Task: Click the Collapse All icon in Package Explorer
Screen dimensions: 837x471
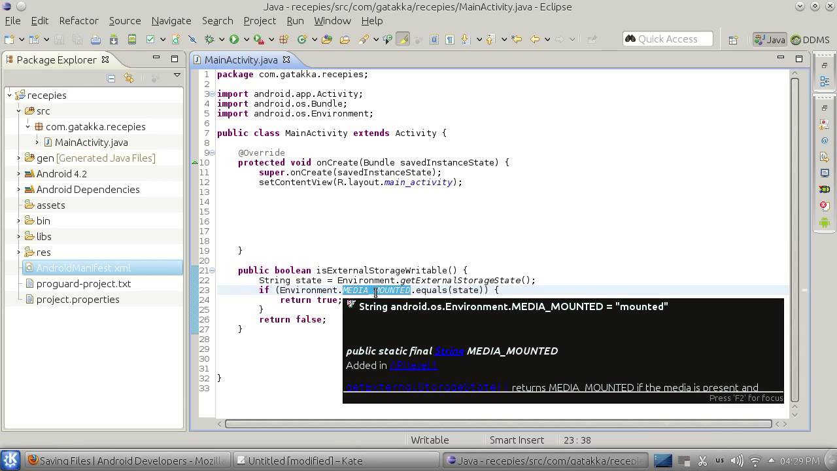Action: click(x=111, y=78)
